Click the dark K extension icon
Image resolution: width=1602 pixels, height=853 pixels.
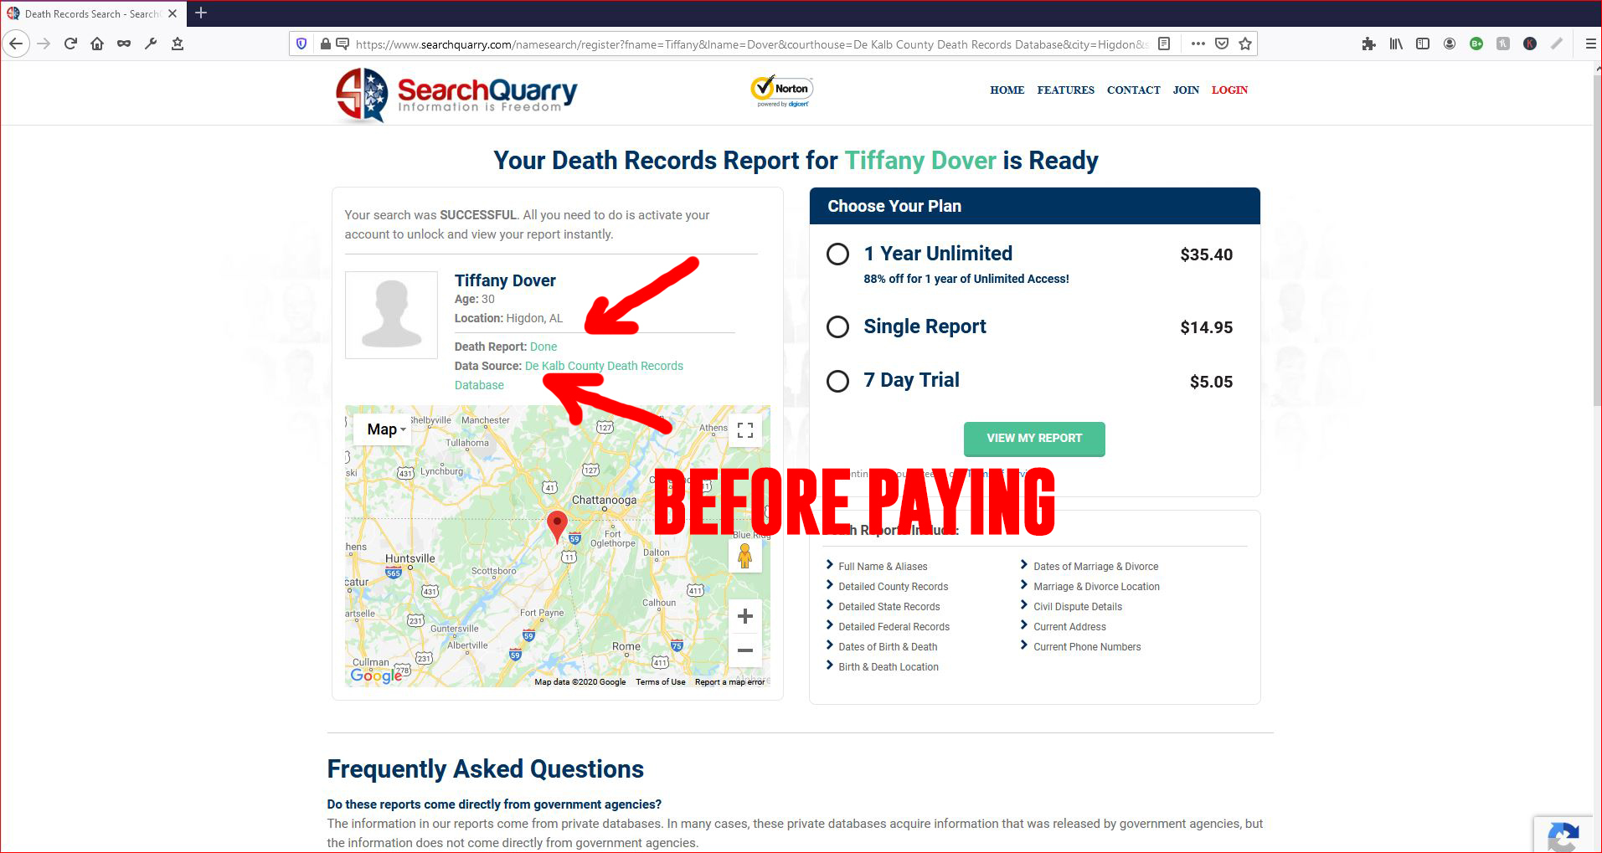1530,44
